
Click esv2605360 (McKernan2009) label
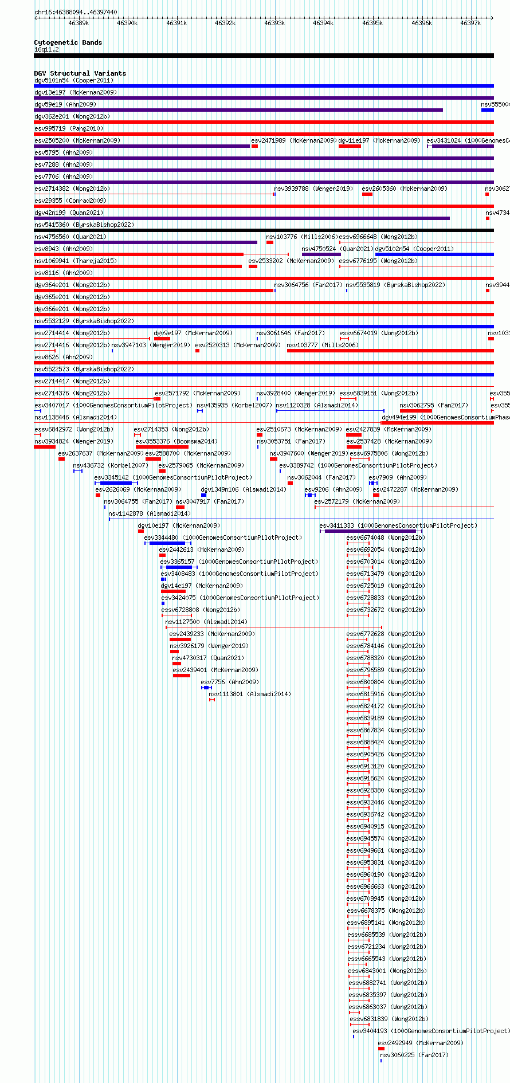pyautogui.click(x=405, y=189)
